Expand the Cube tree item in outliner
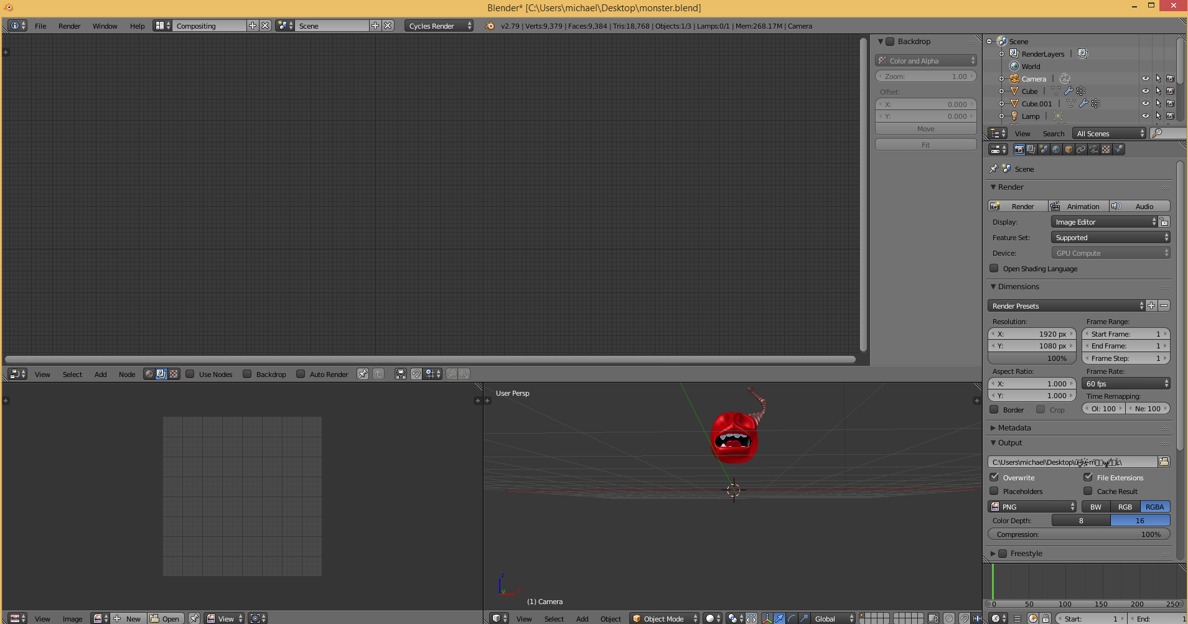 click(x=1001, y=91)
